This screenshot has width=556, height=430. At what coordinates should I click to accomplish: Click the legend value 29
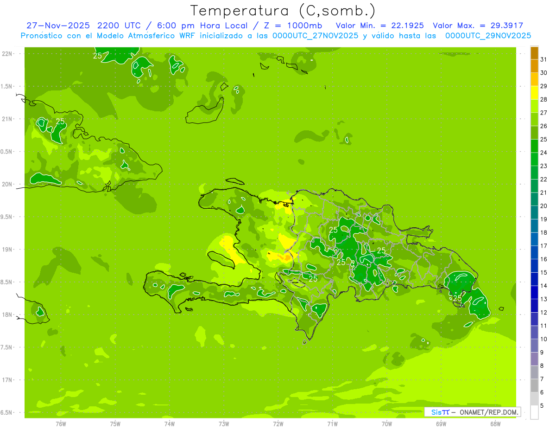(543, 86)
